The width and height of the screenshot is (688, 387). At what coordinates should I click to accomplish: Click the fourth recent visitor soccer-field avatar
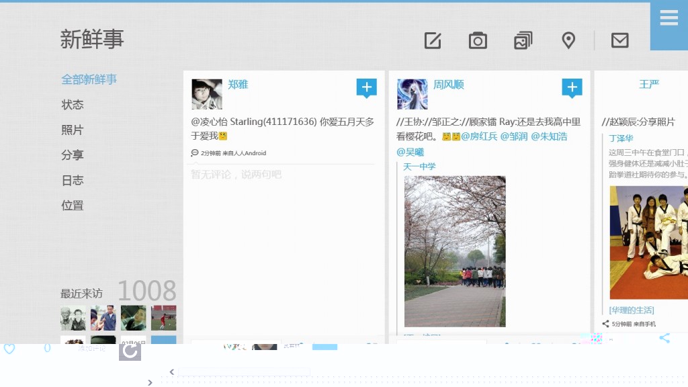164,318
